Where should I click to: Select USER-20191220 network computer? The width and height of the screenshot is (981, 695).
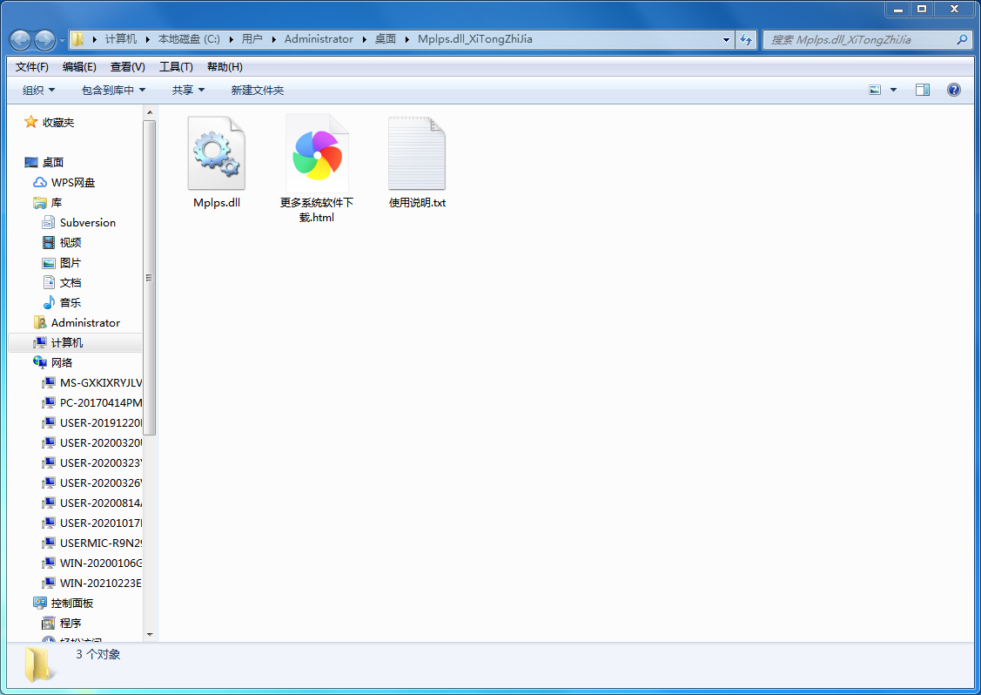(x=100, y=422)
